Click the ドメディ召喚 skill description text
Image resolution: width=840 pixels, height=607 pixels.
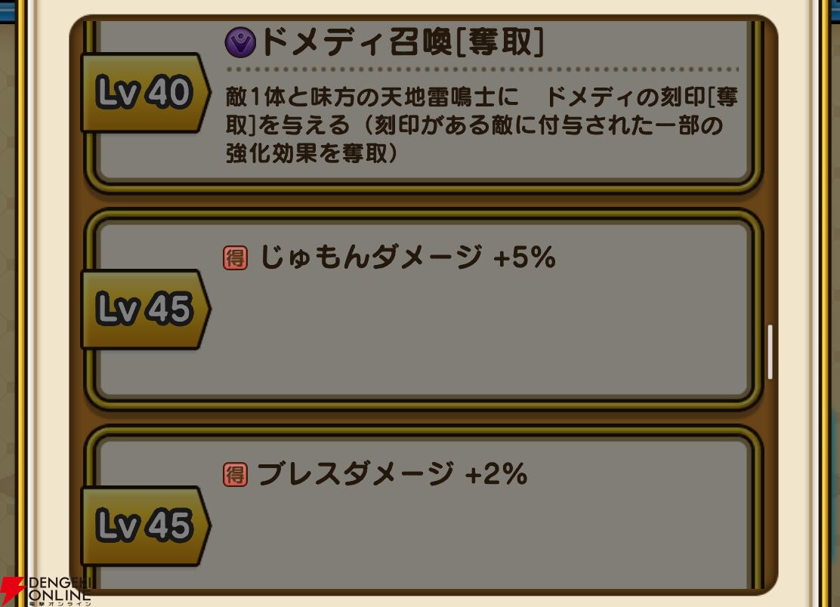pos(482,125)
